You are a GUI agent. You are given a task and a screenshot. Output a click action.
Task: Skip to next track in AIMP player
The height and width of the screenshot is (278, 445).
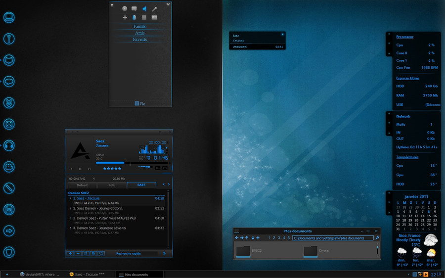point(89,169)
